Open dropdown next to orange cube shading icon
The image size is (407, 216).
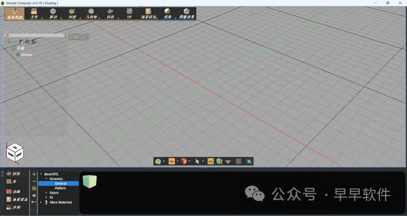[x=189, y=161]
